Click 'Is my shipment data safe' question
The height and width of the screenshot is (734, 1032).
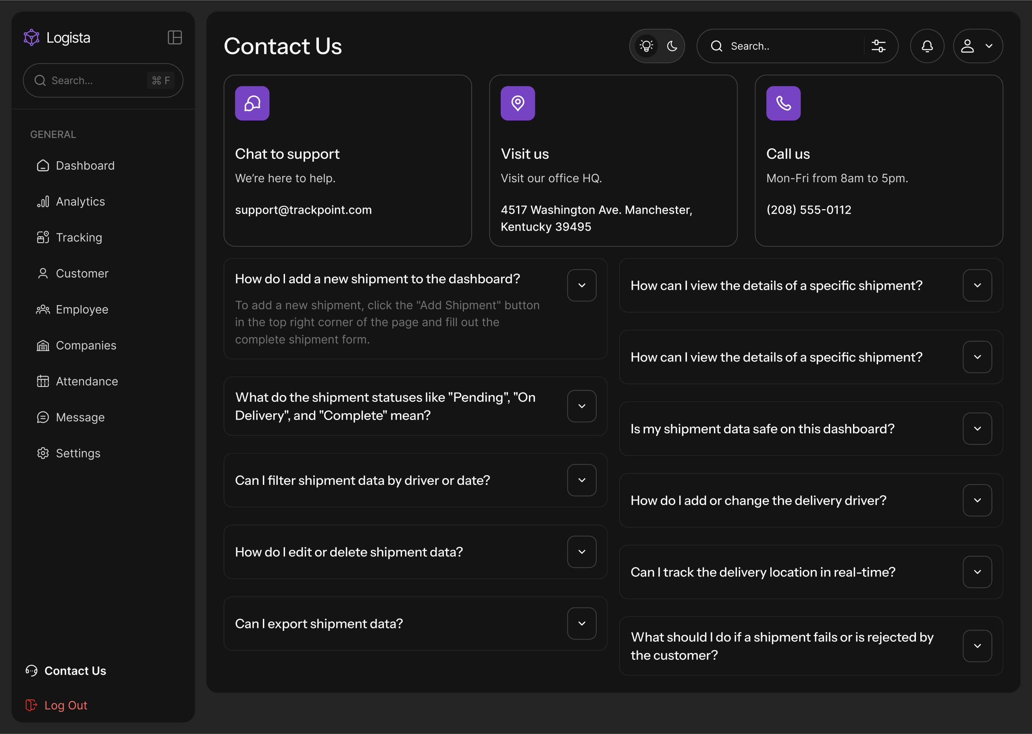(x=762, y=429)
